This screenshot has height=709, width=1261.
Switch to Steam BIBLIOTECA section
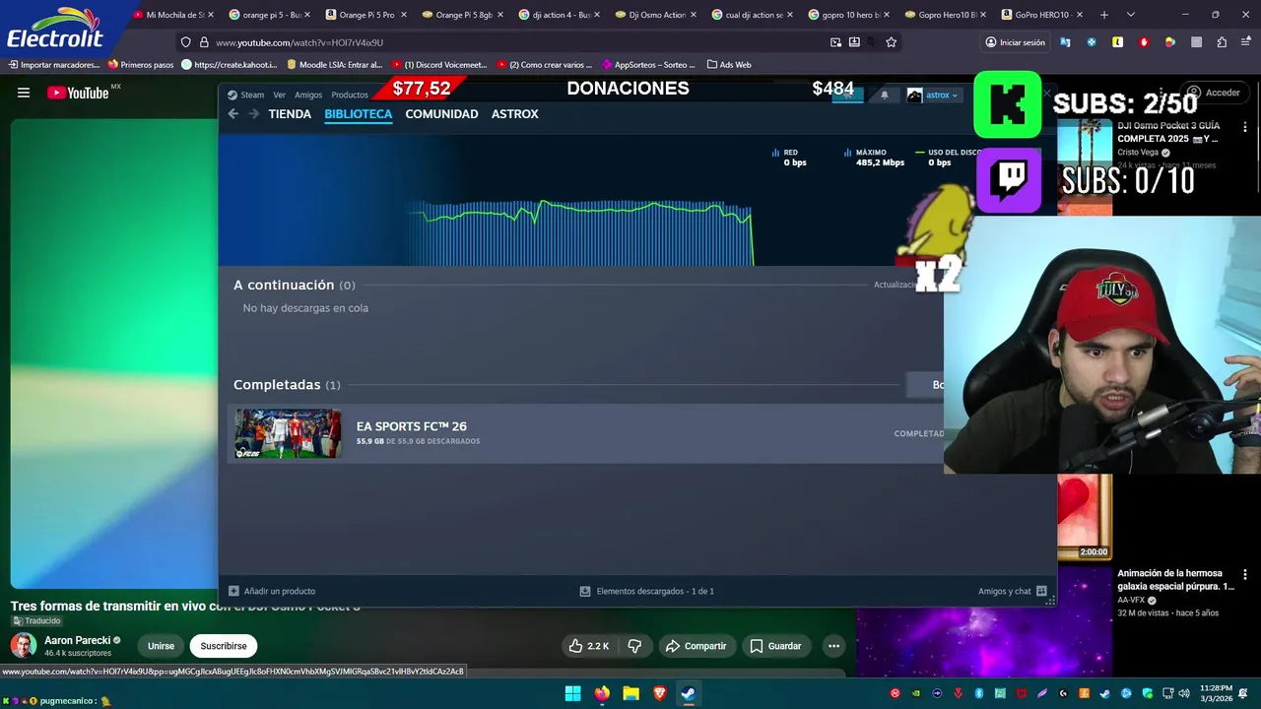click(358, 114)
